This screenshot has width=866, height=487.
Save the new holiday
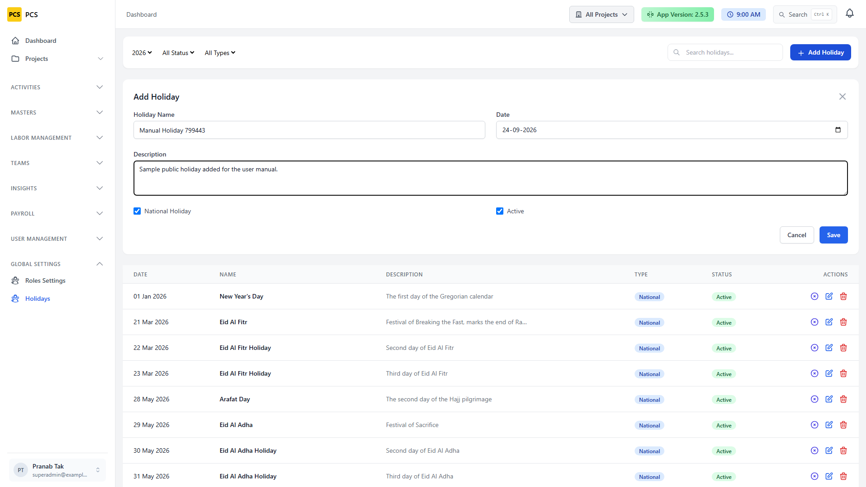point(834,235)
